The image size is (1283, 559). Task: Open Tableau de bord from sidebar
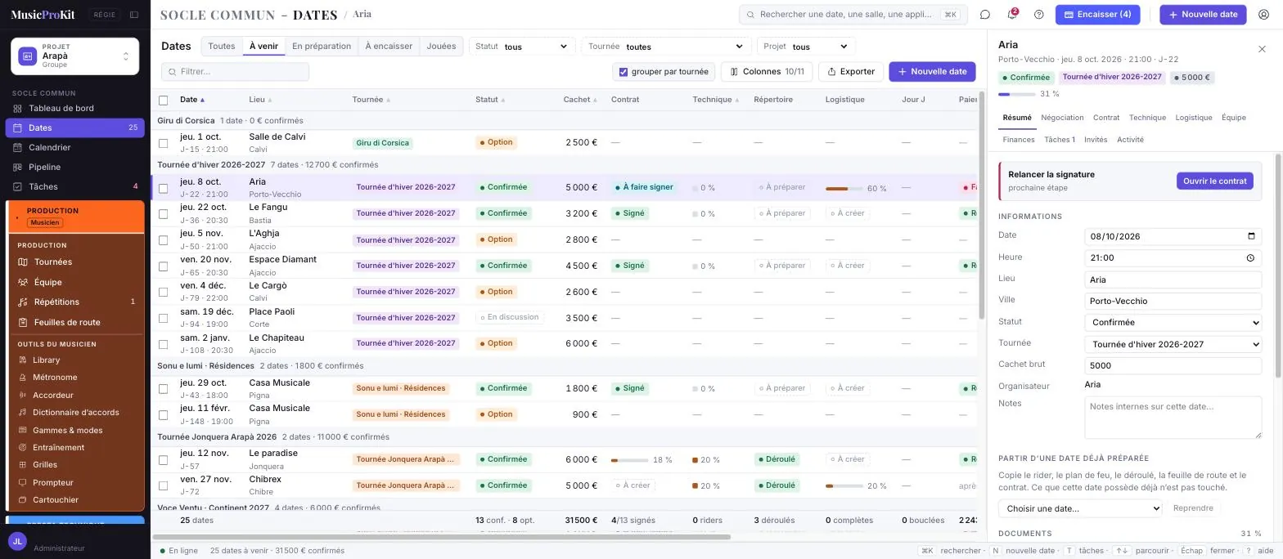[x=74, y=108]
